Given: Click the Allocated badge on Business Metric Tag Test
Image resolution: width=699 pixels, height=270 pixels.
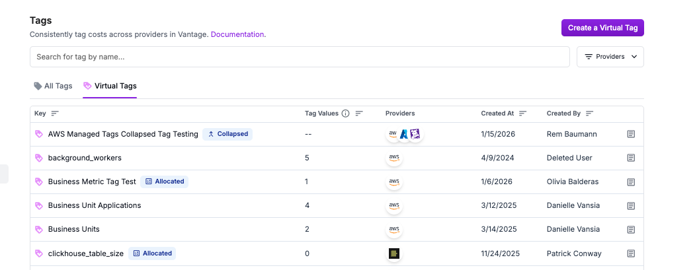Looking at the screenshot, I should (164, 182).
